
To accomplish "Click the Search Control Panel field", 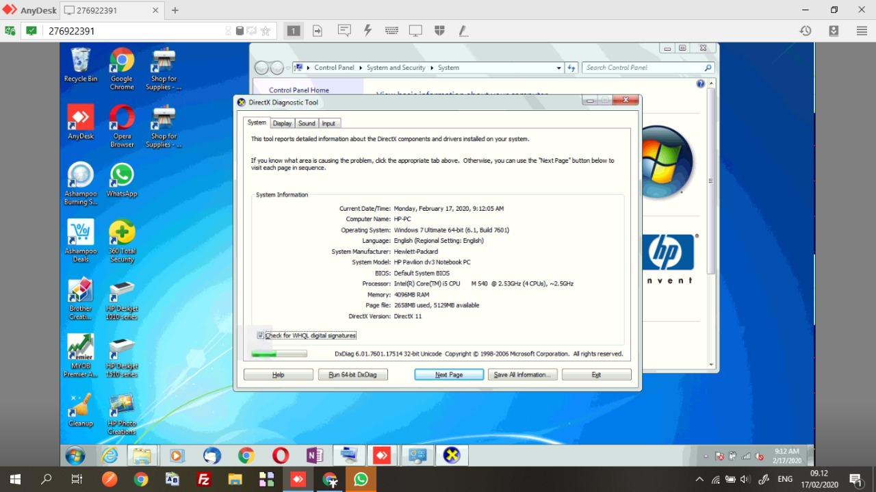I will [x=648, y=68].
